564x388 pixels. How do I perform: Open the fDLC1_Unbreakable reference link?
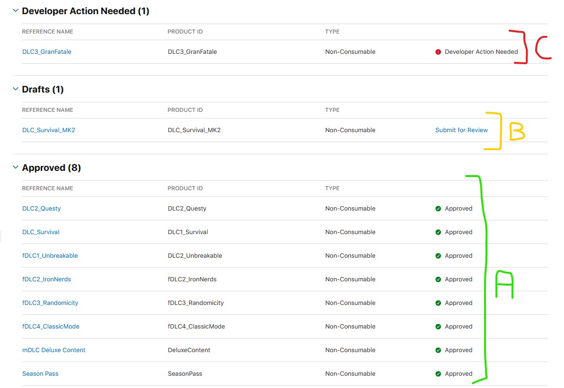(x=50, y=256)
